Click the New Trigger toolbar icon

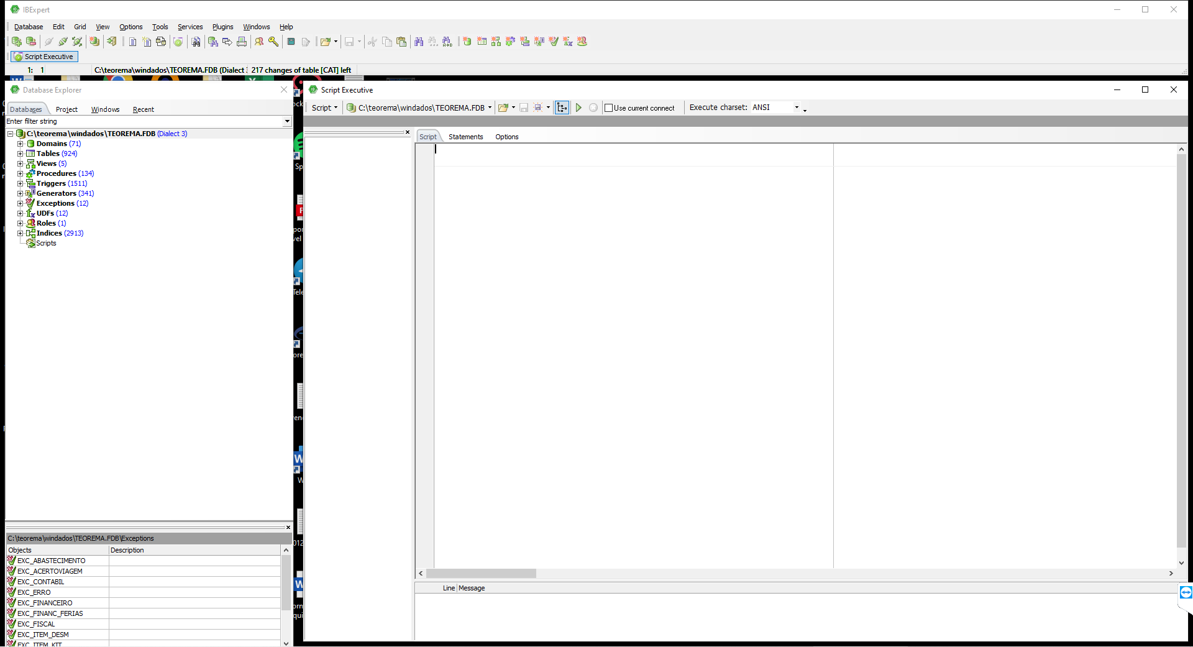(524, 42)
